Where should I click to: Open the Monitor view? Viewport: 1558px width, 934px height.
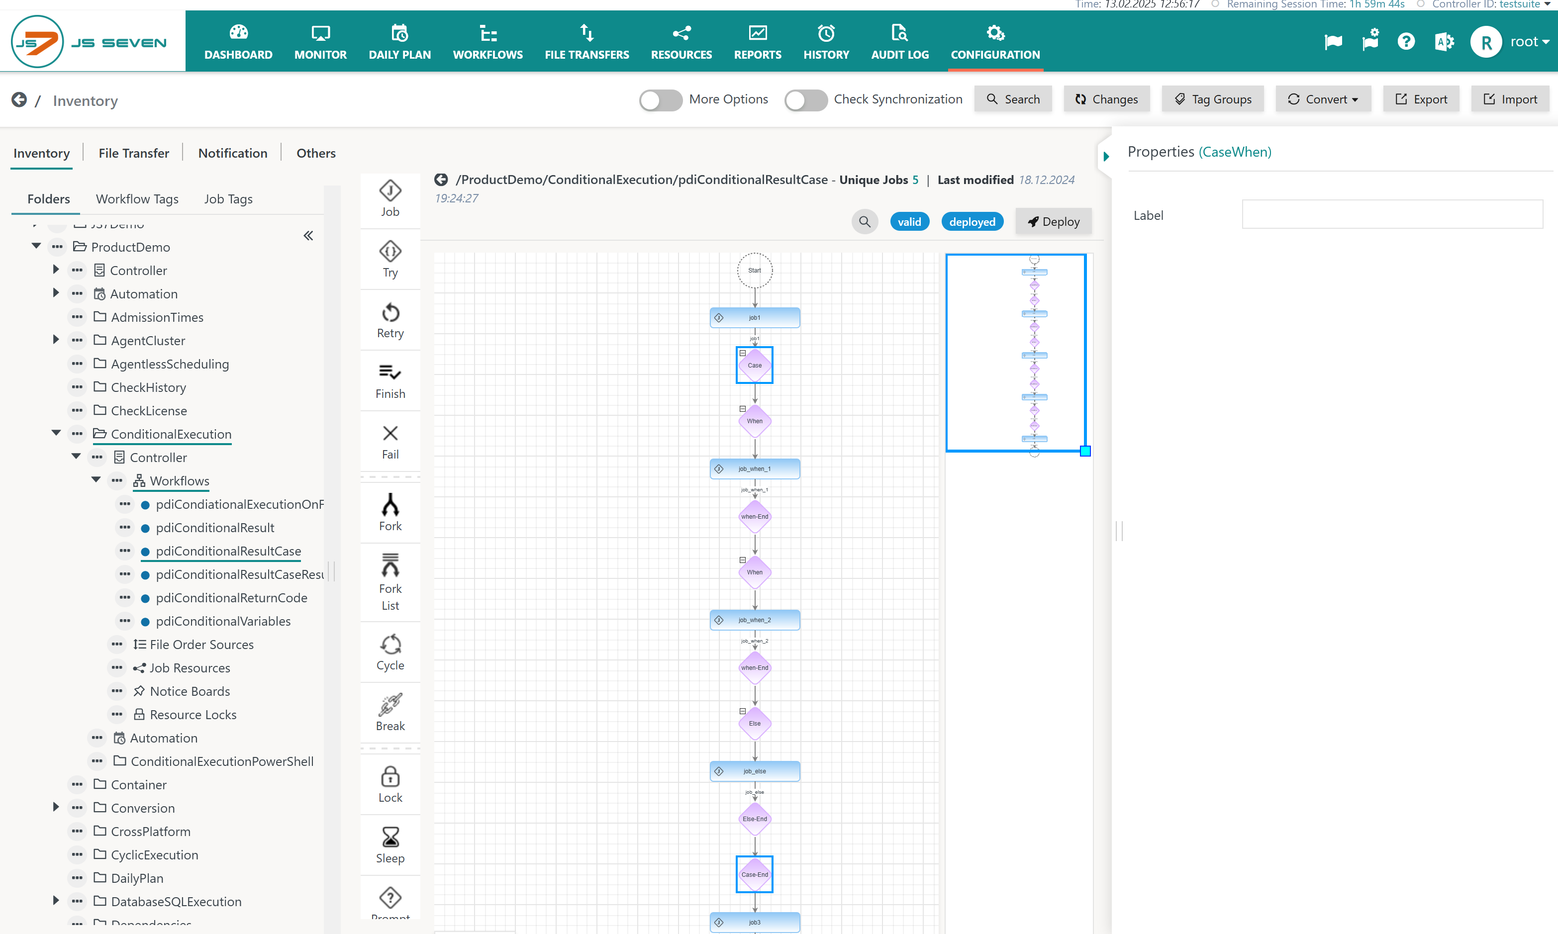click(x=320, y=42)
